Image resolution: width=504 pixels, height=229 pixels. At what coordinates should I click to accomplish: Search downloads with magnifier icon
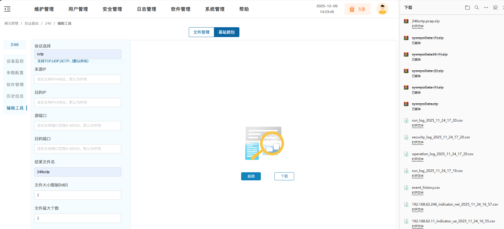[x=476, y=8]
